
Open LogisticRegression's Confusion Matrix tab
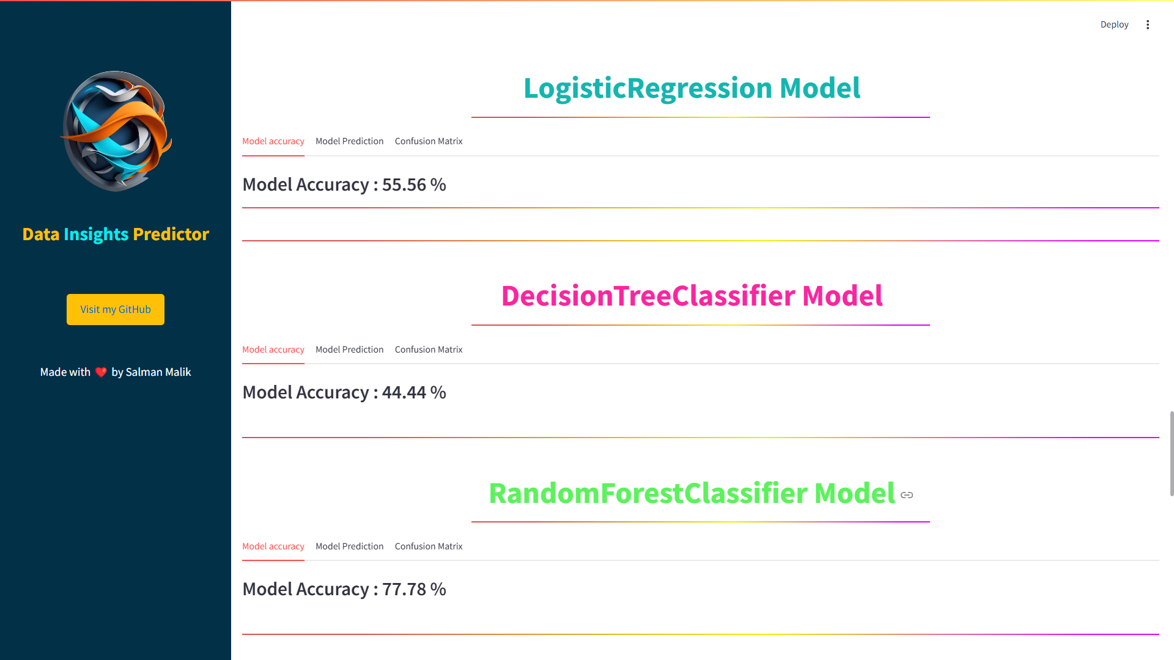tap(429, 141)
